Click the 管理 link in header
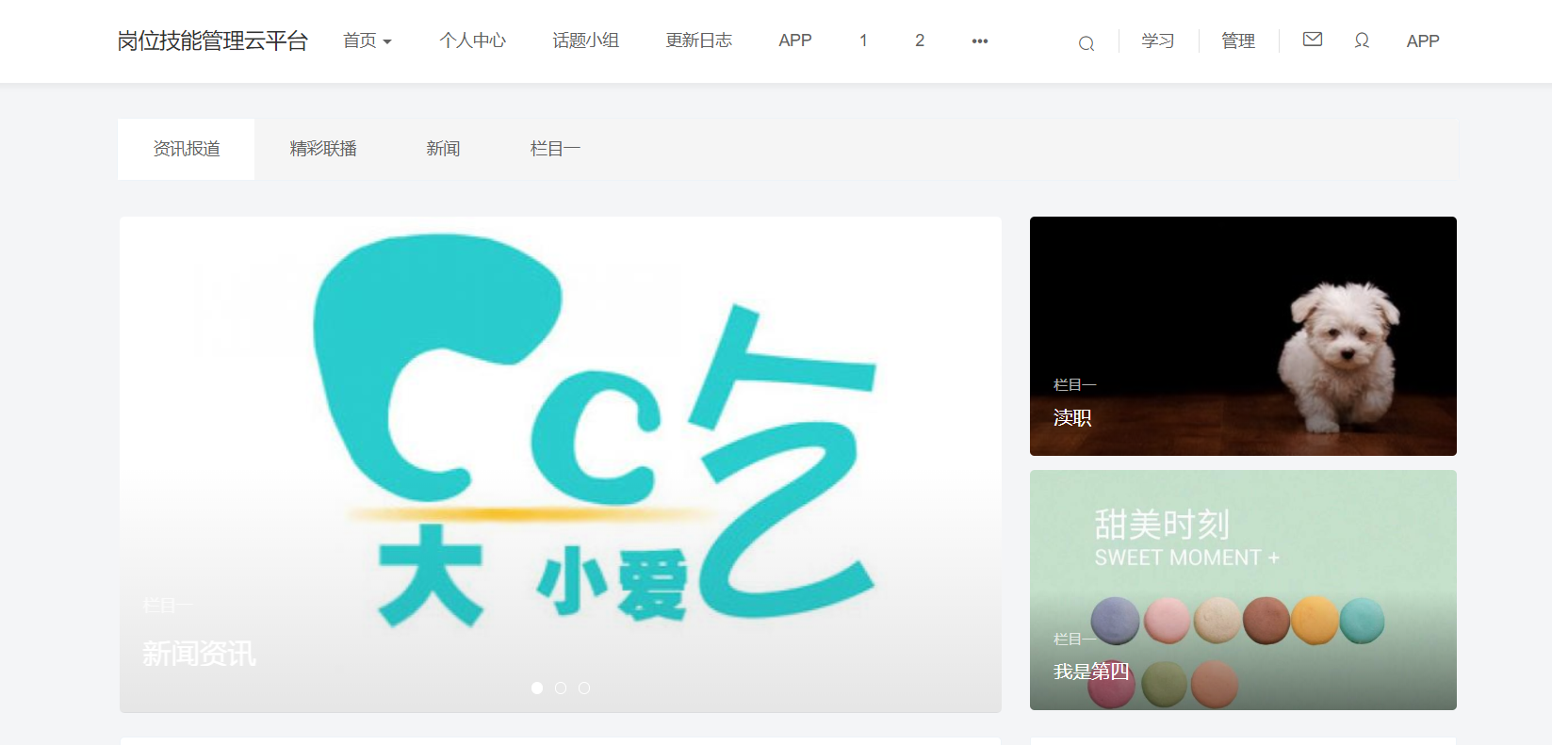This screenshot has width=1552, height=745. 1237,41
